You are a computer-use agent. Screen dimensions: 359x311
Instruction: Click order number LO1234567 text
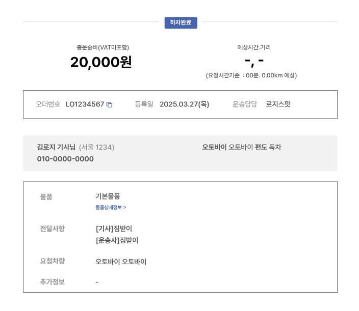coord(85,104)
